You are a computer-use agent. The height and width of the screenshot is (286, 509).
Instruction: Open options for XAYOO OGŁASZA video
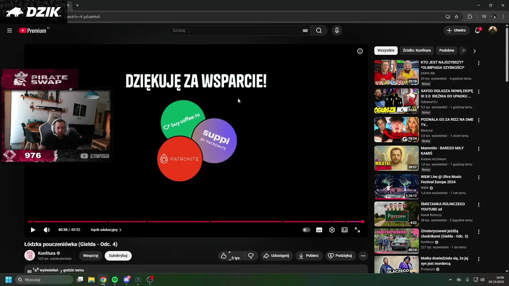coord(479,92)
